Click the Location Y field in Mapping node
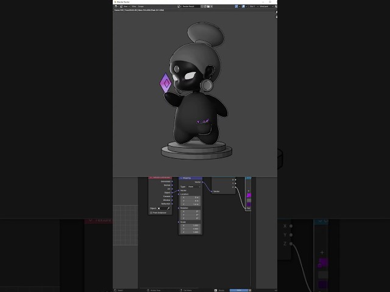 (x=190, y=201)
